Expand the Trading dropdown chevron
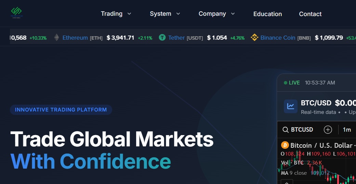 click(129, 14)
